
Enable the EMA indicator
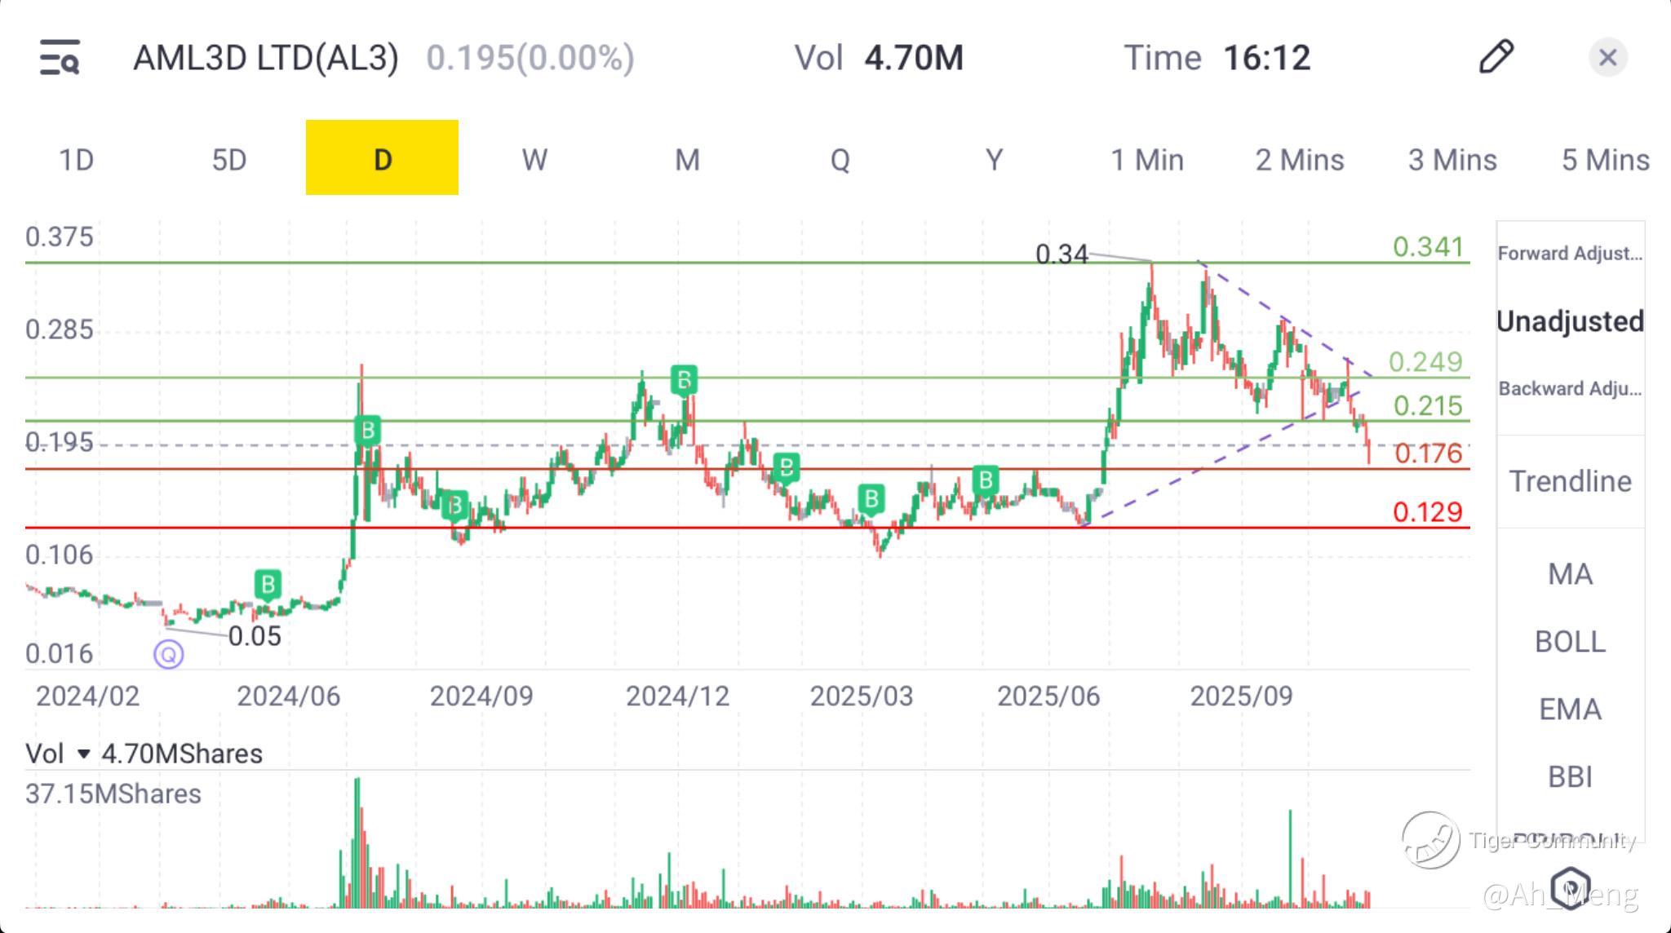click(1570, 710)
